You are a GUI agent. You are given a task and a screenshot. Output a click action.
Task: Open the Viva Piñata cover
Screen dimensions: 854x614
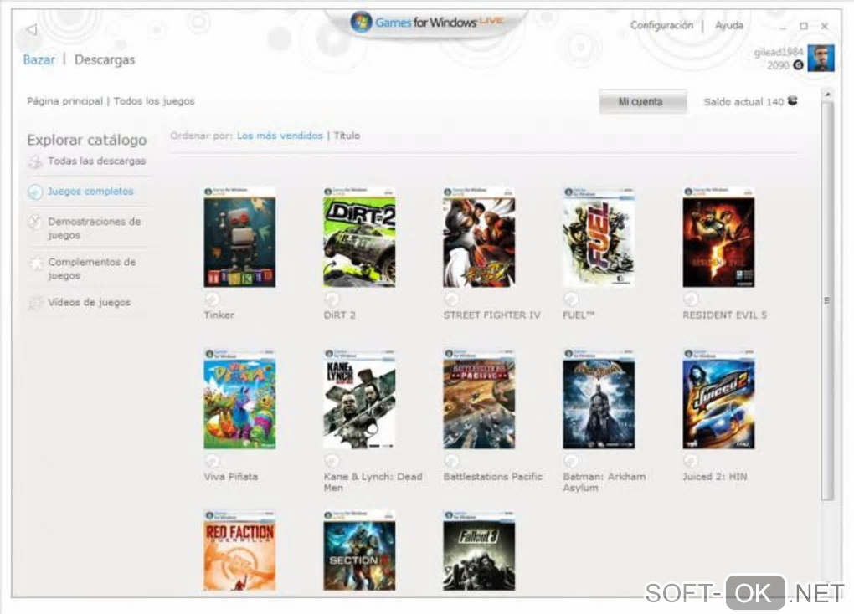tap(239, 399)
